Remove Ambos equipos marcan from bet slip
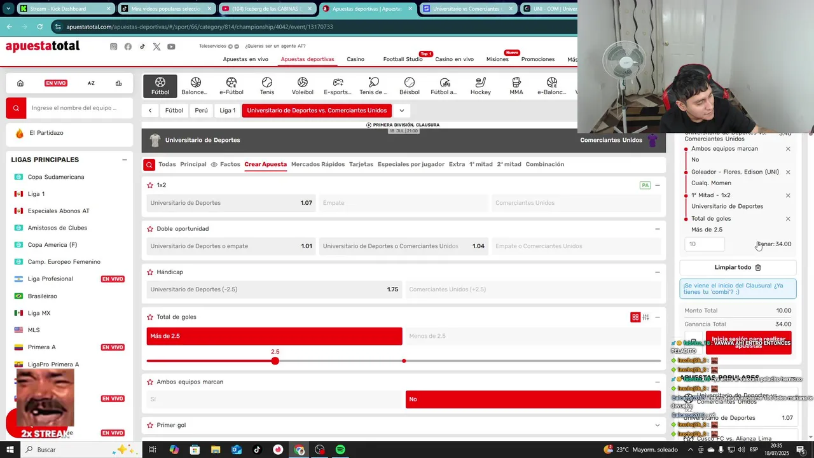The height and width of the screenshot is (458, 814). [x=788, y=149]
